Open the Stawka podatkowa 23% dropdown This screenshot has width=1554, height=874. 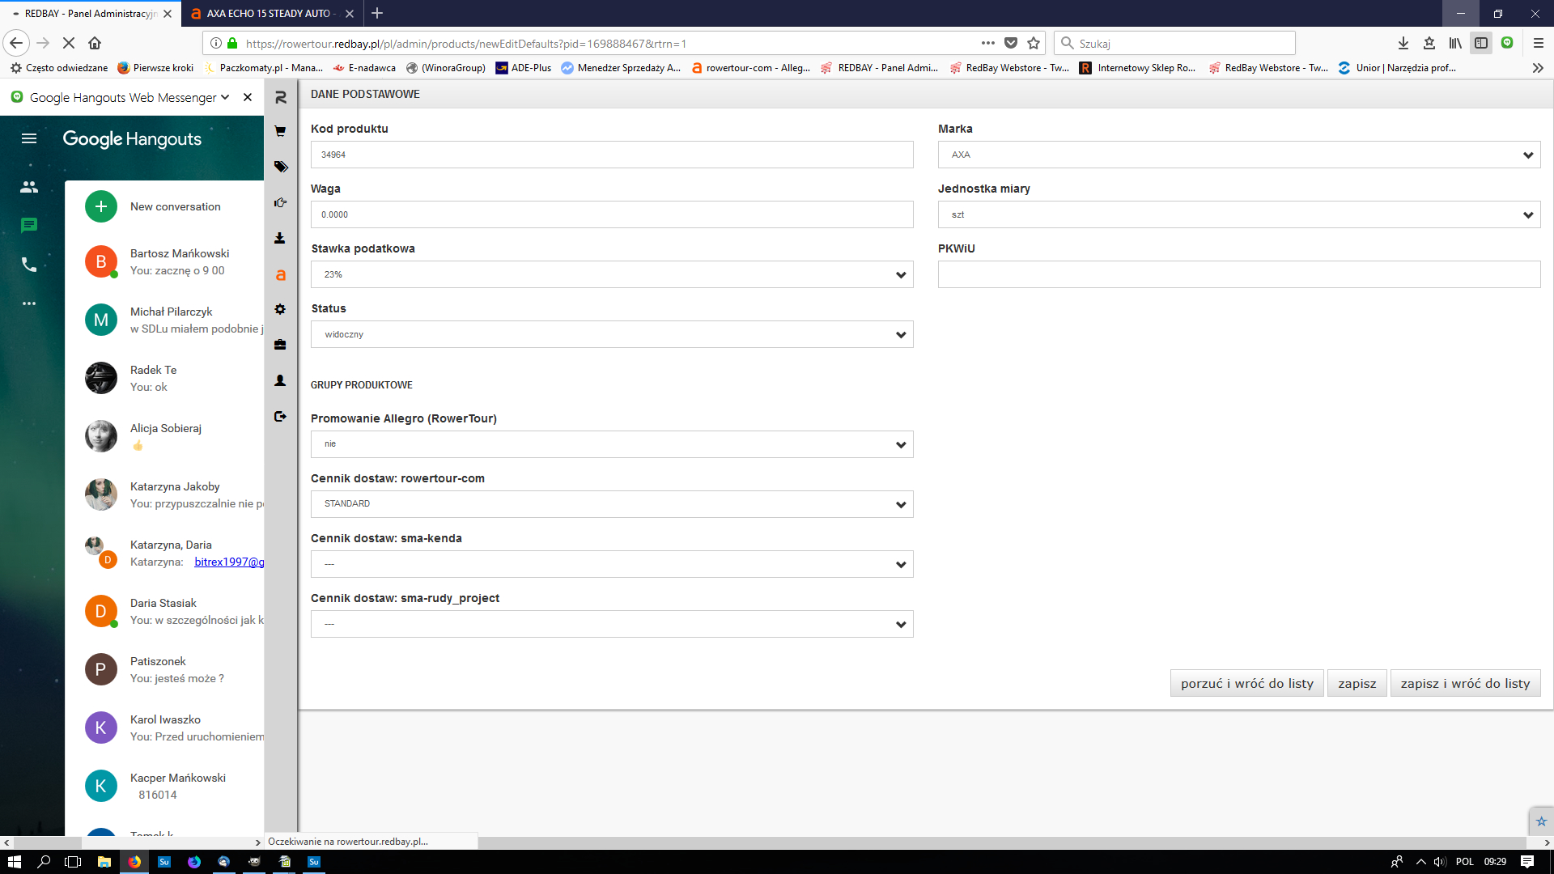(612, 274)
